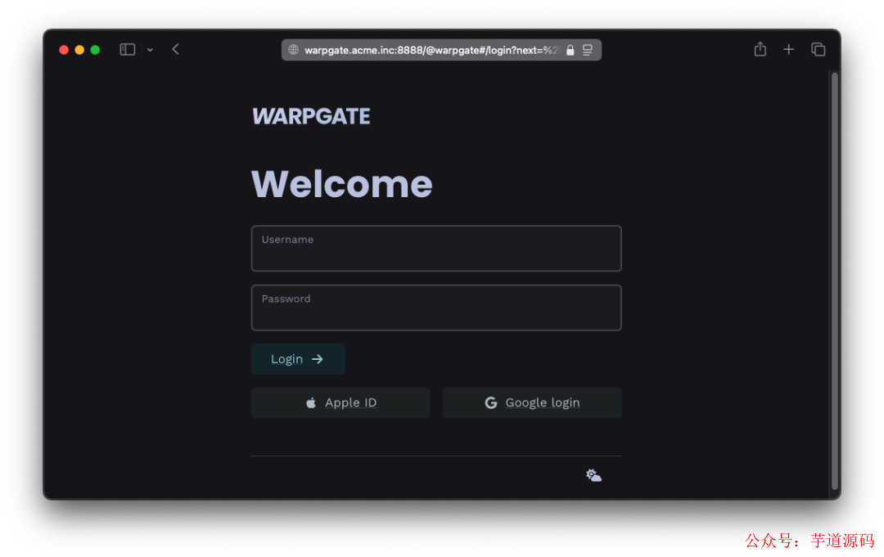Click the page vertical scrollbar
Viewport: 884px width, 557px height.
834,281
